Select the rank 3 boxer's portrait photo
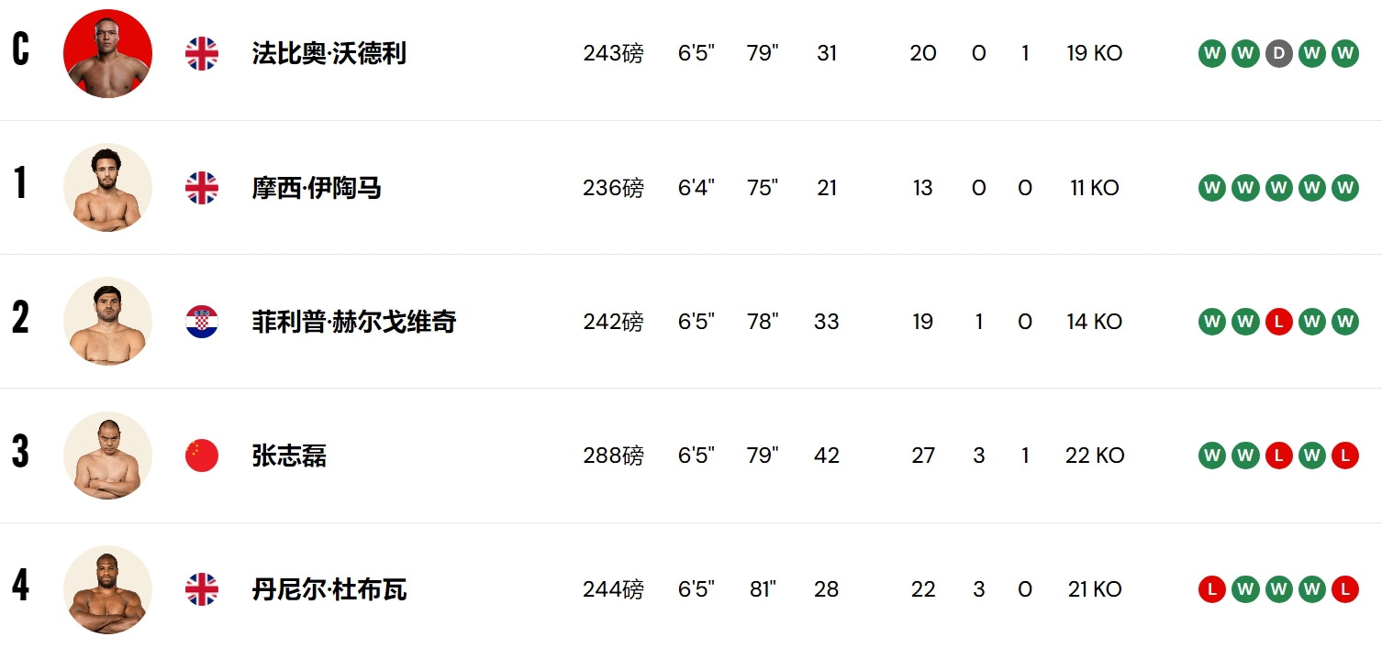 pos(107,456)
